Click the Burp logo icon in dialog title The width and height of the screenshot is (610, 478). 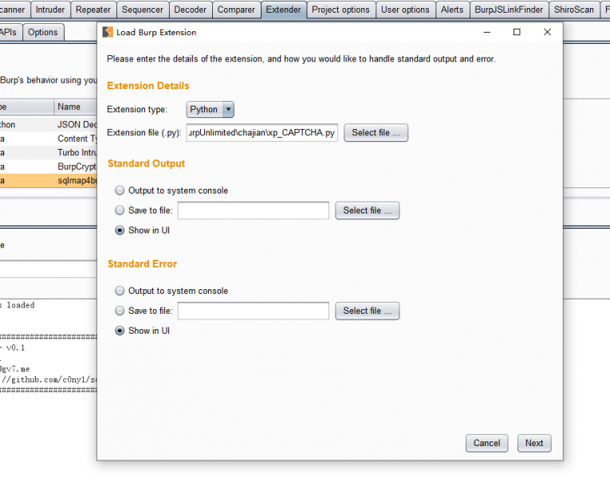pyautogui.click(x=108, y=33)
